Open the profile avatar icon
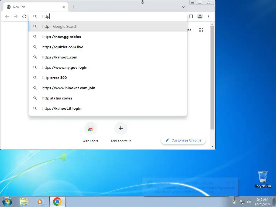 (x=200, y=16)
